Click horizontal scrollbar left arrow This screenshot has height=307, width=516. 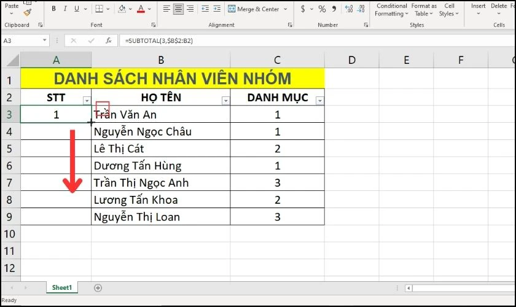click(408, 288)
